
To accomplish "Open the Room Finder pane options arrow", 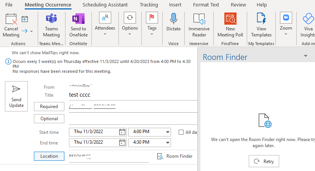I will coord(305,56).
